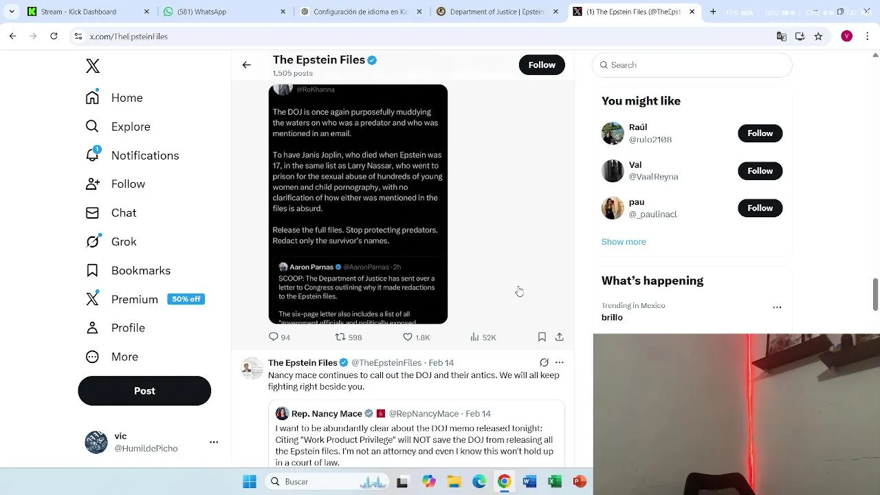Like the post with 1.8K likes
Image resolution: width=880 pixels, height=495 pixels.
click(x=416, y=337)
